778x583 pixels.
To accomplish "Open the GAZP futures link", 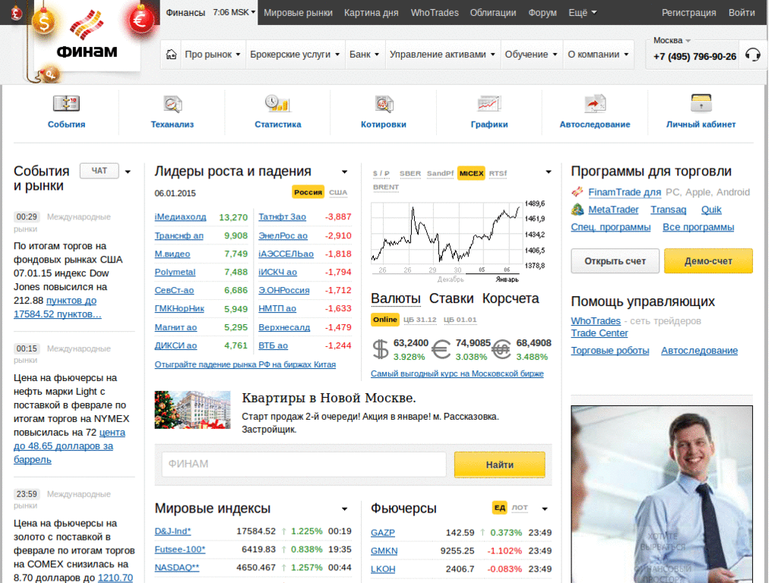I will click(x=383, y=532).
